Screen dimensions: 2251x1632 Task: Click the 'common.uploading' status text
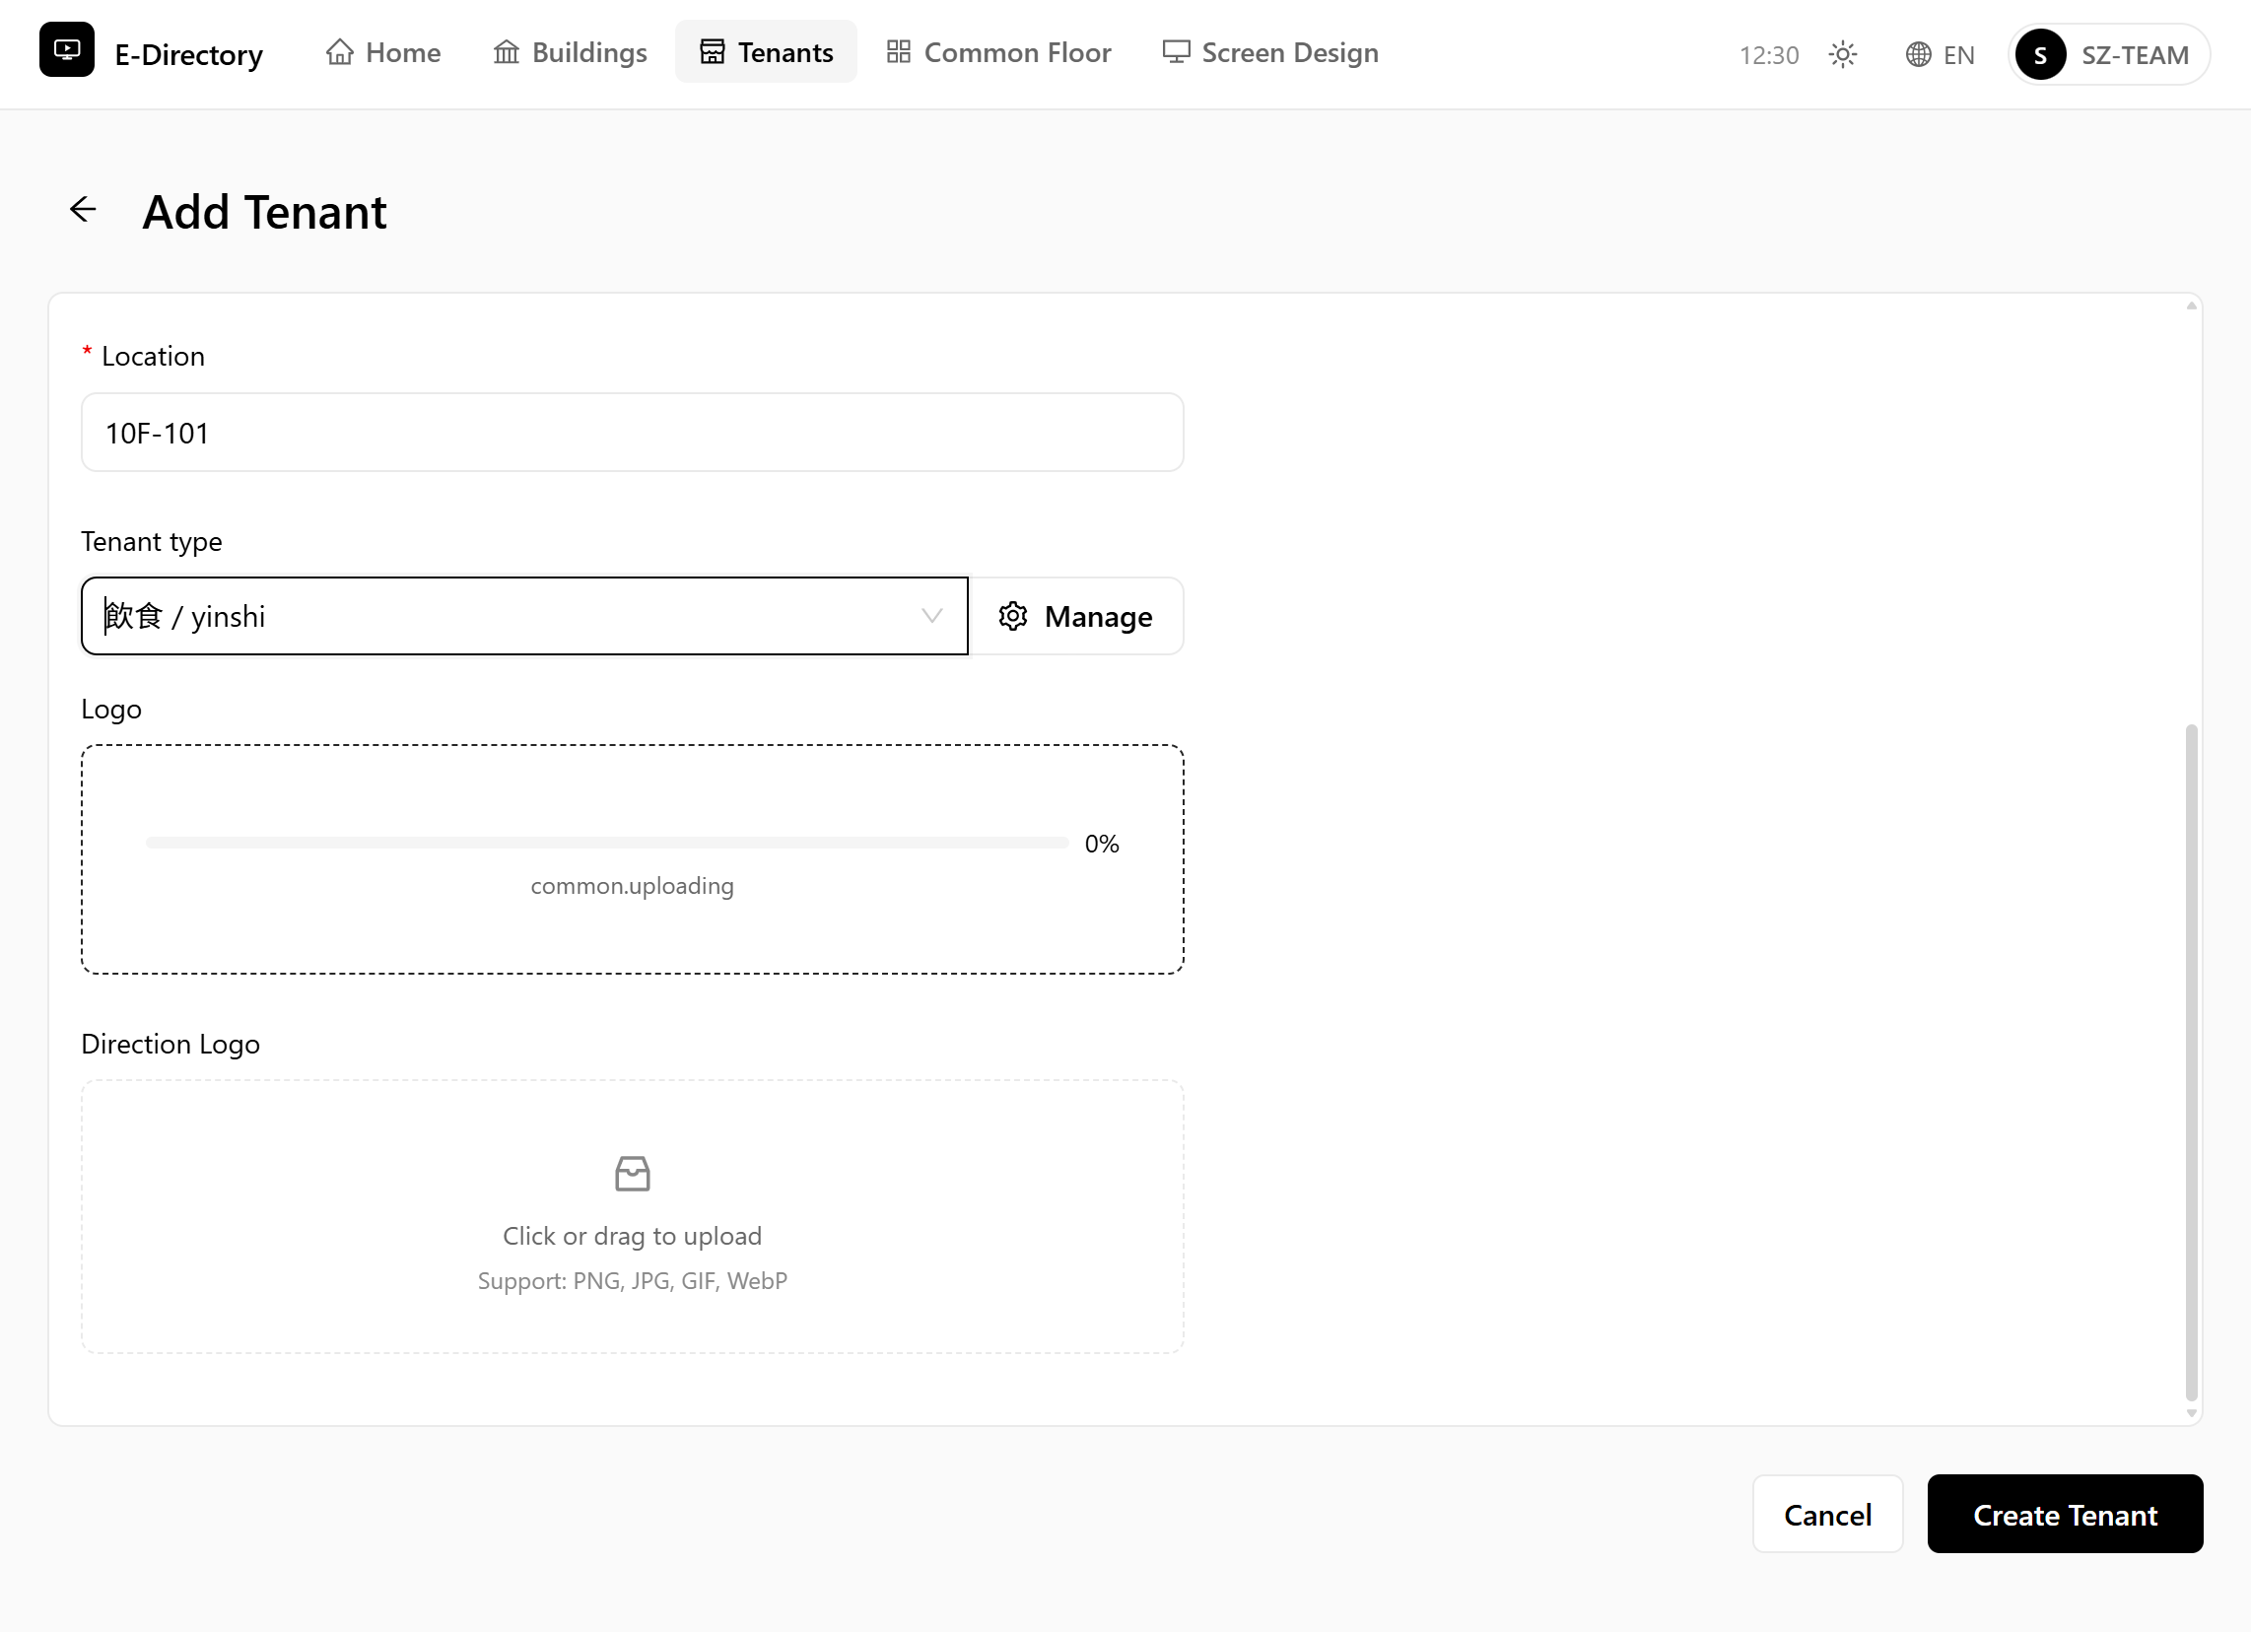click(632, 886)
